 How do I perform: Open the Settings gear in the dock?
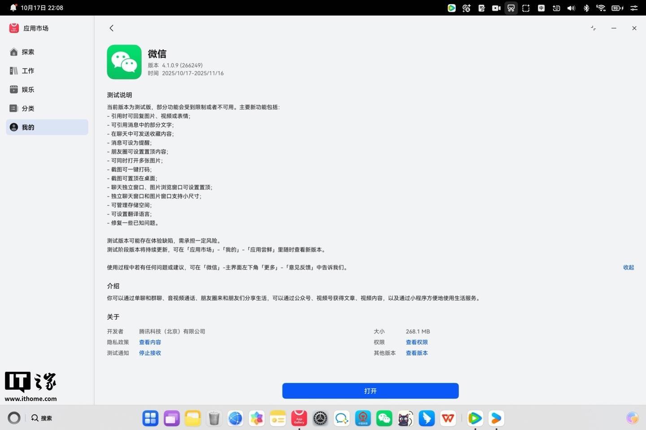[x=320, y=418]
